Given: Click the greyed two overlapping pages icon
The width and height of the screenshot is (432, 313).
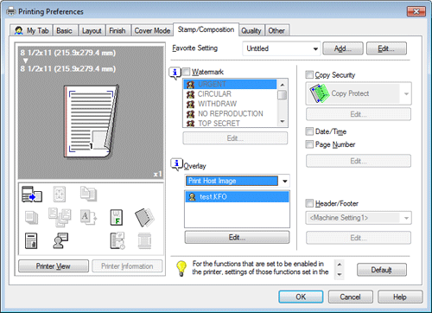Looking at the screenshot, I should pos(88,194).
